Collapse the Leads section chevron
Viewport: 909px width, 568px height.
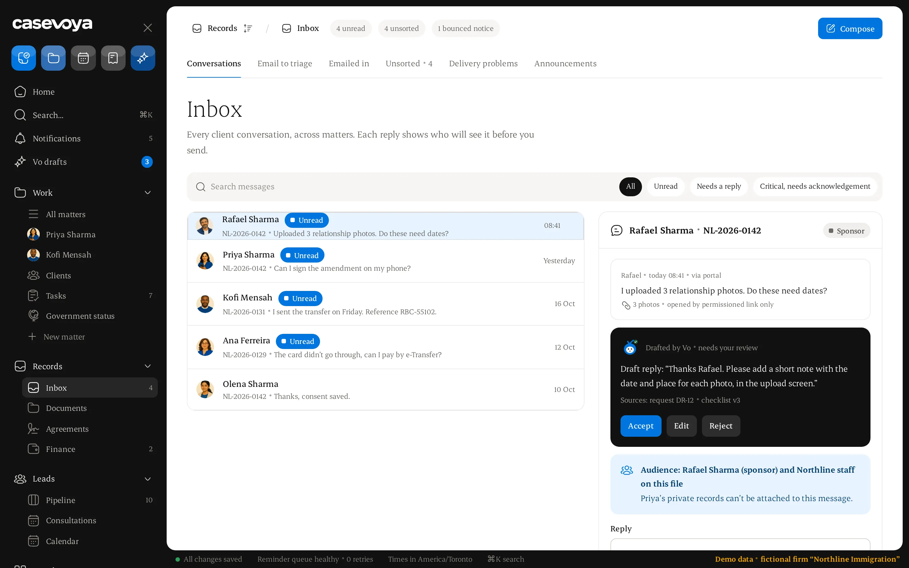click(148, 479)
